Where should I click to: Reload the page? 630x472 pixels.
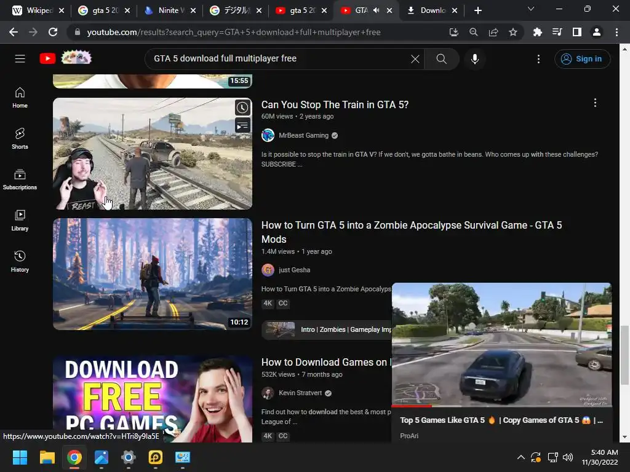coord(53,32)
